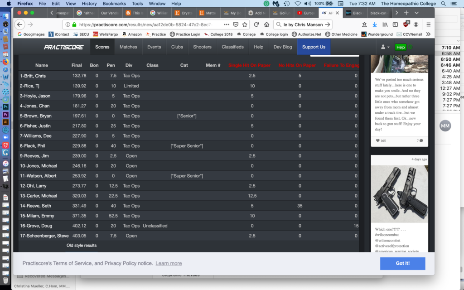464x290 pixels.
Task: Click the No Hits On Paper column header
Action: click(297, 65)
